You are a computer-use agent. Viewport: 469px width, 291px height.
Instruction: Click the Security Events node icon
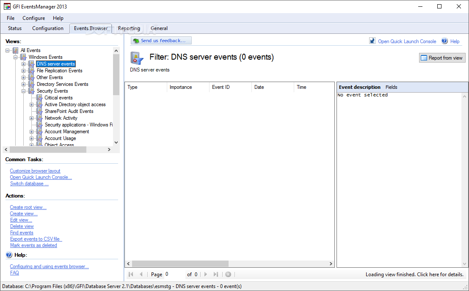(31, 91)
